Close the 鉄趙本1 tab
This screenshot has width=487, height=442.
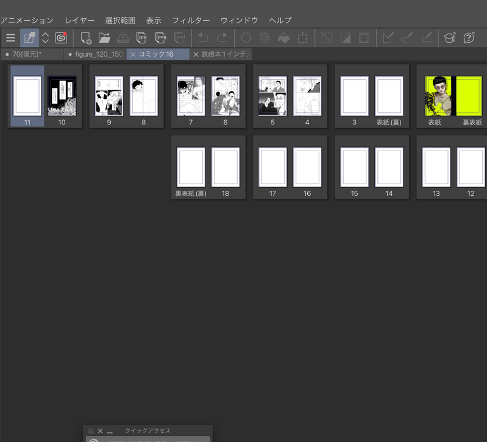pyautogui.click(x=196, y=55)
